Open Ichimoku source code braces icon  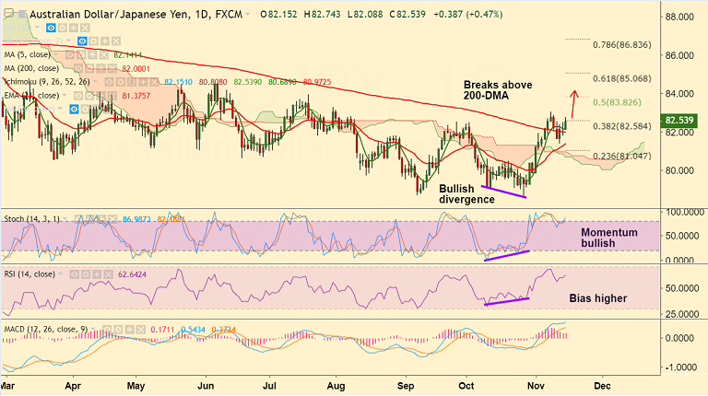coord(132,82)
